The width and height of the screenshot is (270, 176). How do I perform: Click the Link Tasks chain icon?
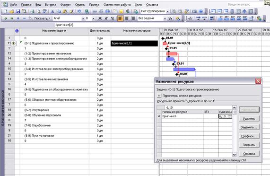(95, 11)
